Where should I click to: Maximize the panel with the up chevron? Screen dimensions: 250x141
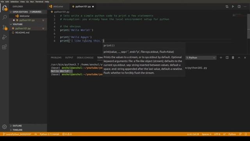click(x=239, y=58)
